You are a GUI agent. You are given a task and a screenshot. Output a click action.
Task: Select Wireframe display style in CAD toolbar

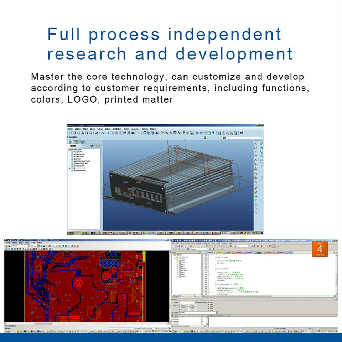click(197, 133)
